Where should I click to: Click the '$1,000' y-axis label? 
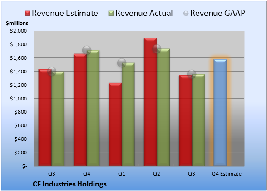pos(18,99)
